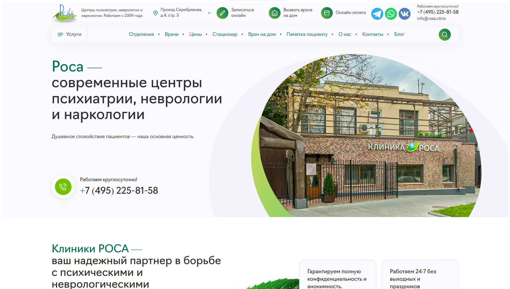The height and width of the screenshot is (289, 510).
Task: Click the large hero phone number
Action: (x=119, y=191)
